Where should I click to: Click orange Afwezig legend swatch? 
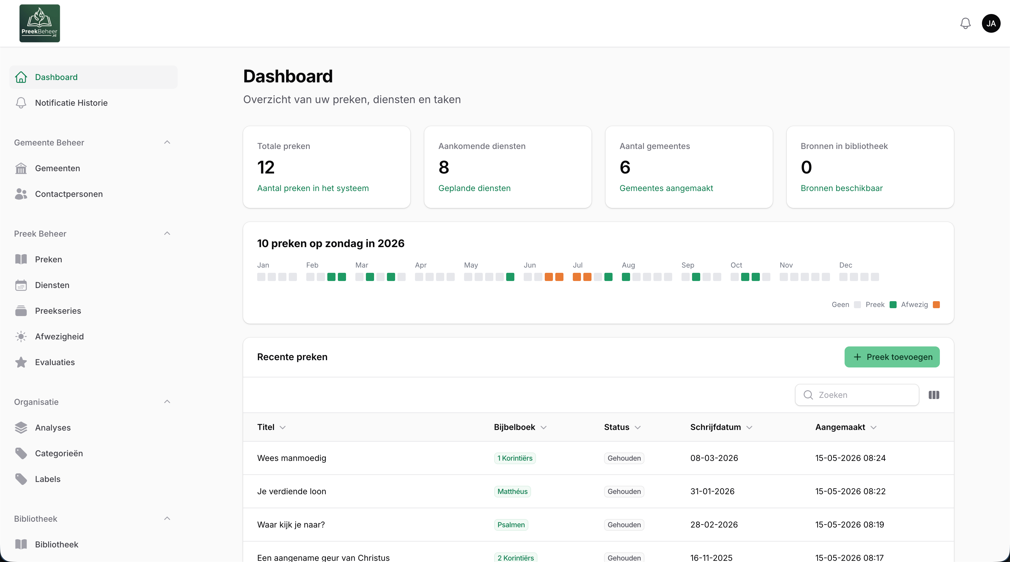[936, 305]
